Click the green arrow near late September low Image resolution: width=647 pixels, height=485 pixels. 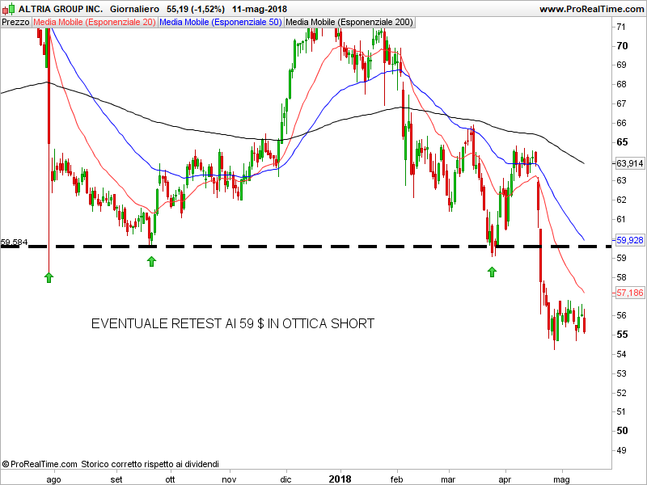151,260
